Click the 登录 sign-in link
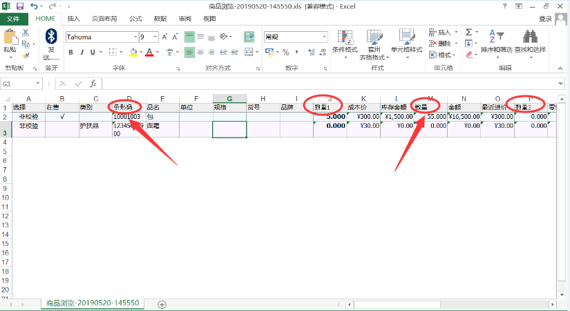Screen dimensions: 570x311 [545, 19]
